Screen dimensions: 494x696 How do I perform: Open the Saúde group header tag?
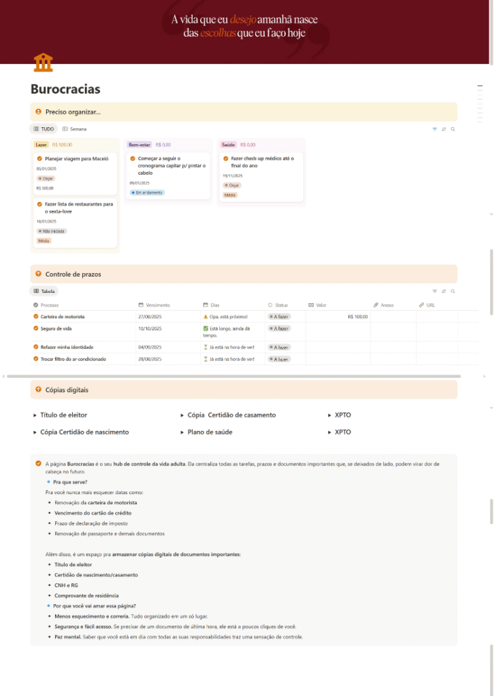(229, 145)
